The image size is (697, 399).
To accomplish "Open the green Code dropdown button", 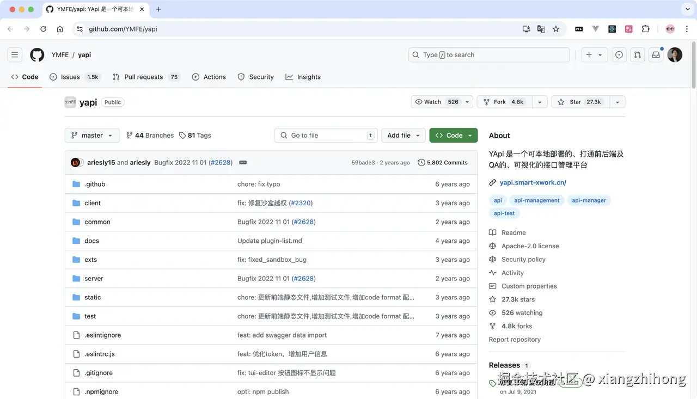I will 454,136.
